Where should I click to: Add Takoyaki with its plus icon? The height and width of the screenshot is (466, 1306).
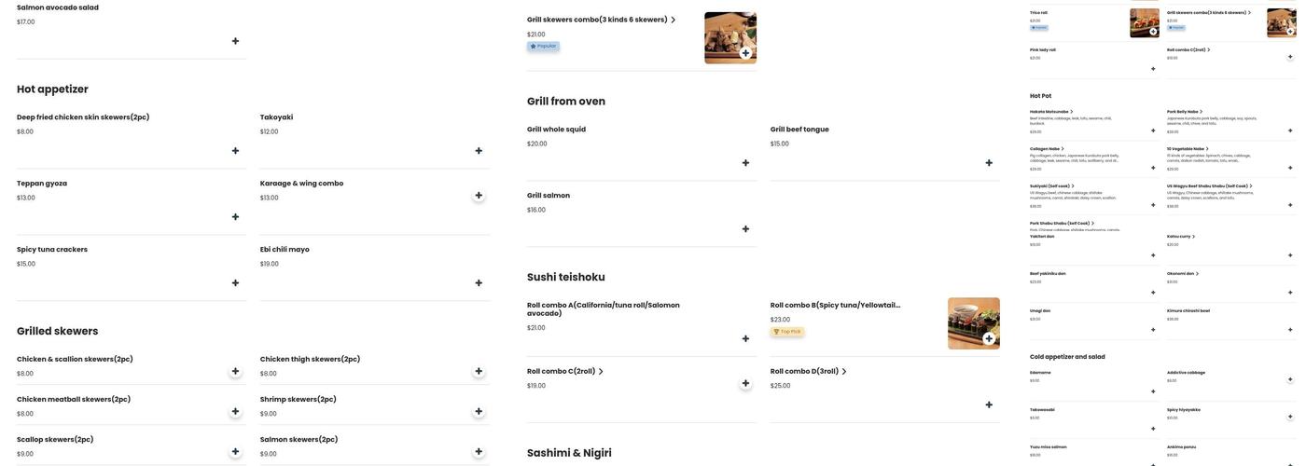click(479, 151)
